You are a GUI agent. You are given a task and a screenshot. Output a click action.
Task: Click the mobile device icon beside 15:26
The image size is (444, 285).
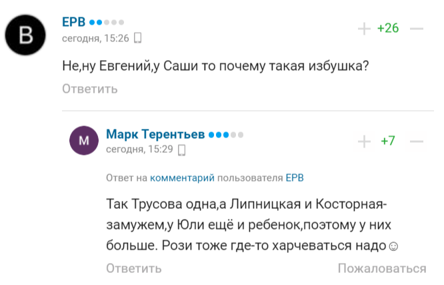pos(138,38)
